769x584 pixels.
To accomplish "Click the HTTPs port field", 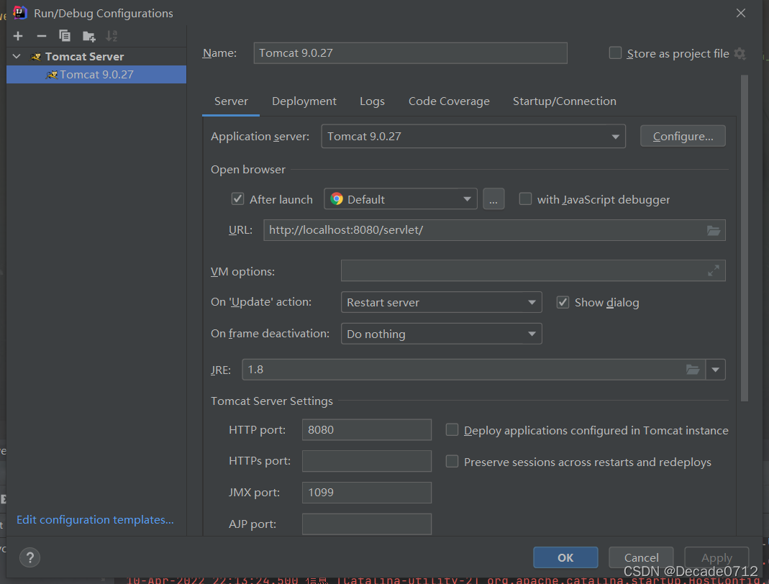I will (367, 461).
